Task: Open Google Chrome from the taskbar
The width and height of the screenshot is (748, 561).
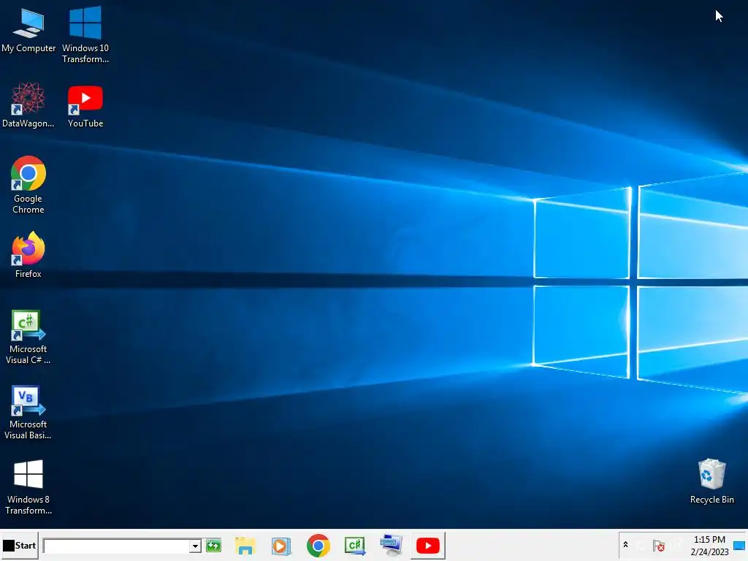Action: pyautogui.click(x=318, y=546)
